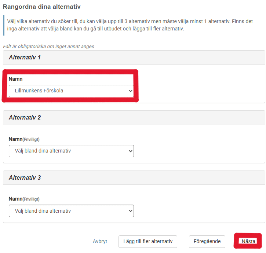Select the Alternativ 2 panel header
The height and width of the screenshot is (253, 266).
tap(134, 118)
